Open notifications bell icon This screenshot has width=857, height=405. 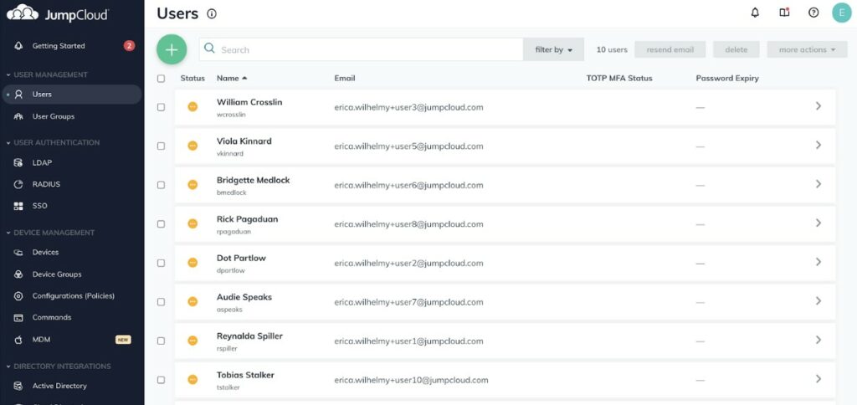point(756,13)
